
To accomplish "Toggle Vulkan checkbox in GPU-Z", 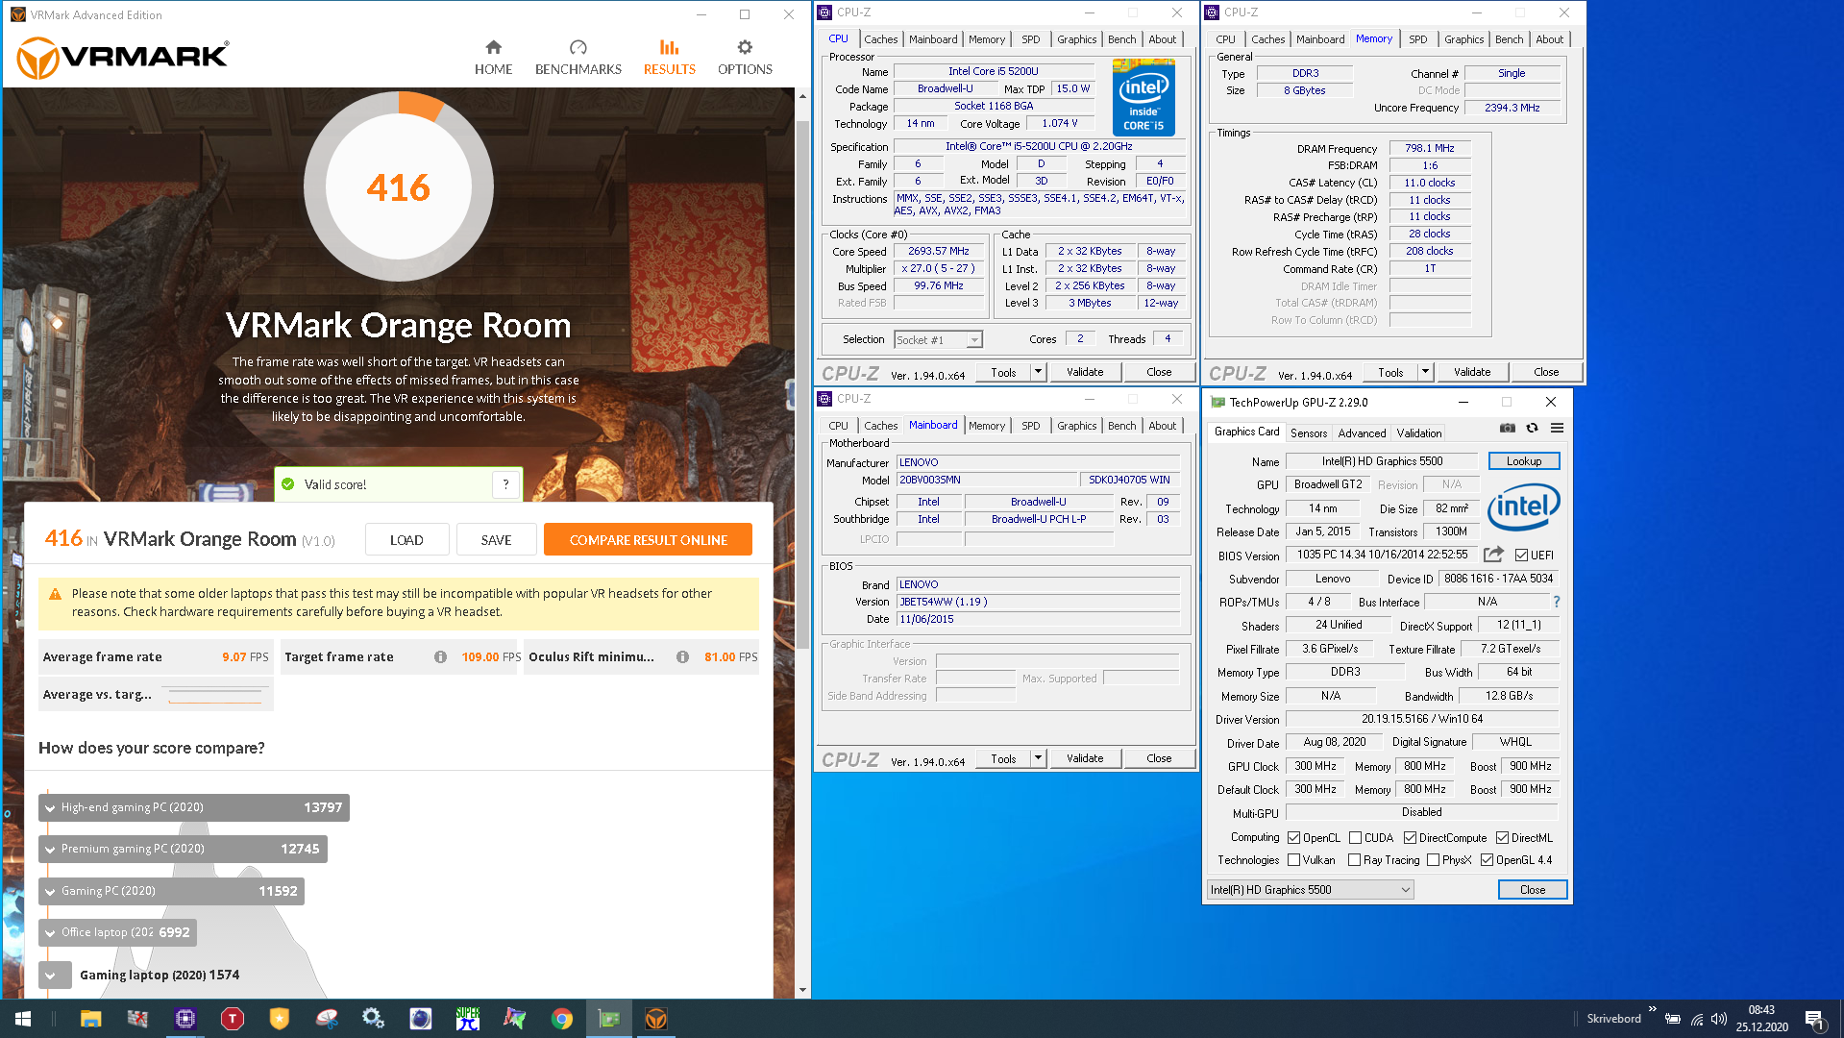I will point(1293,860).
